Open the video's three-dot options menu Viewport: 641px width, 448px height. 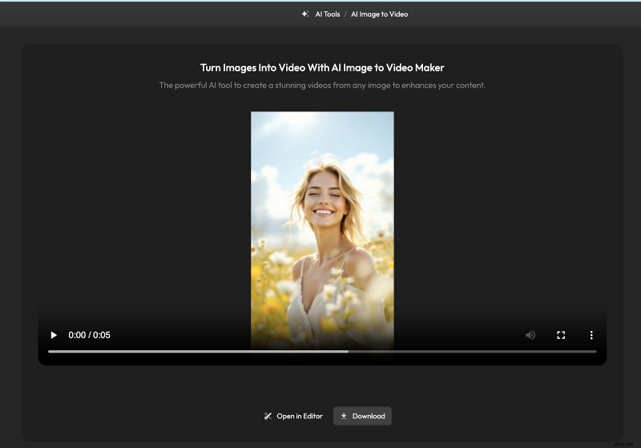[591, 335]
